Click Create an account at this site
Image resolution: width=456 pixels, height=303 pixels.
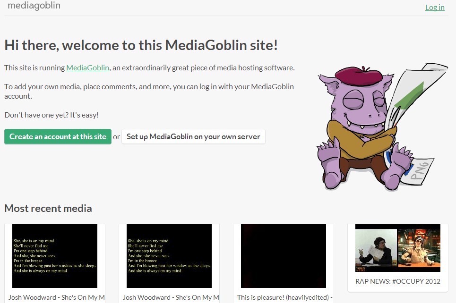(58, 136)
